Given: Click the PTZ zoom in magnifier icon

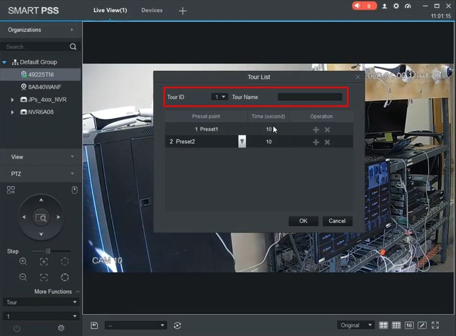Looking at the screenshot, I should (23, 261).
